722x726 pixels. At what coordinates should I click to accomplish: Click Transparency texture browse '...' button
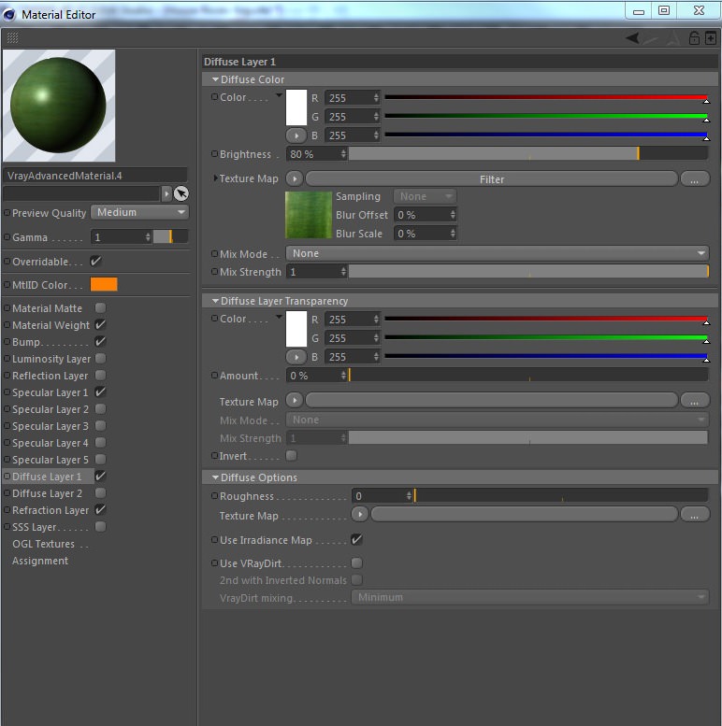tap(694, 400)
